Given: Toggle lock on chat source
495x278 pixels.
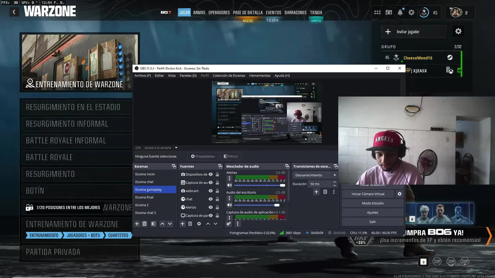Looking at the screenshot, I should [217, 199].
